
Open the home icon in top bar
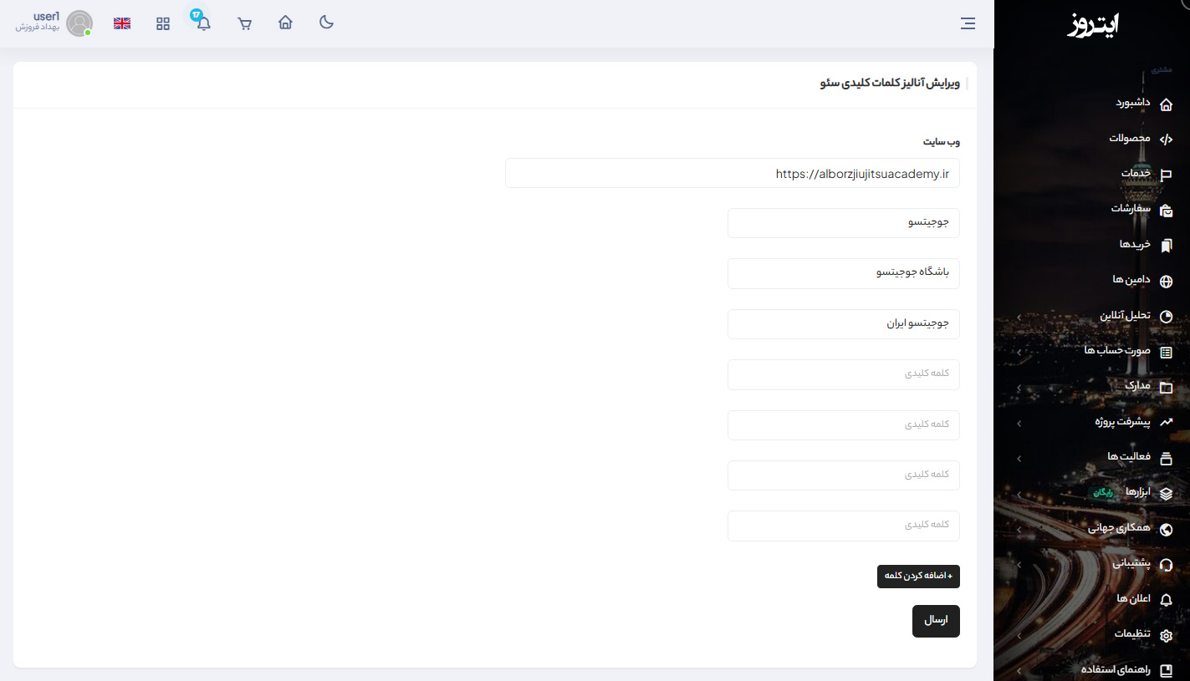pos(285,23)
